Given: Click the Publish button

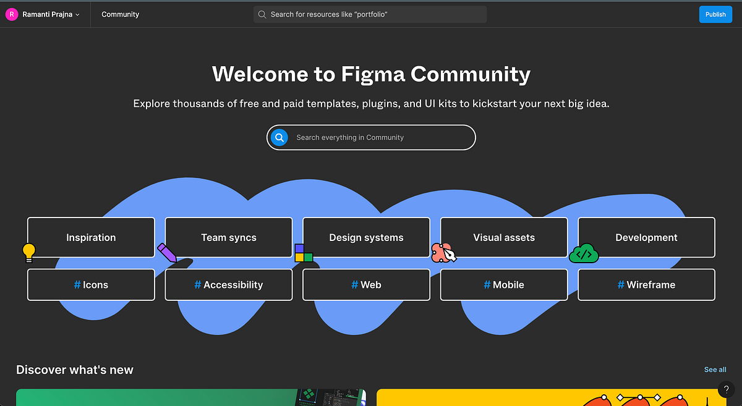Looking at the screenshot, I should [715, 14].
